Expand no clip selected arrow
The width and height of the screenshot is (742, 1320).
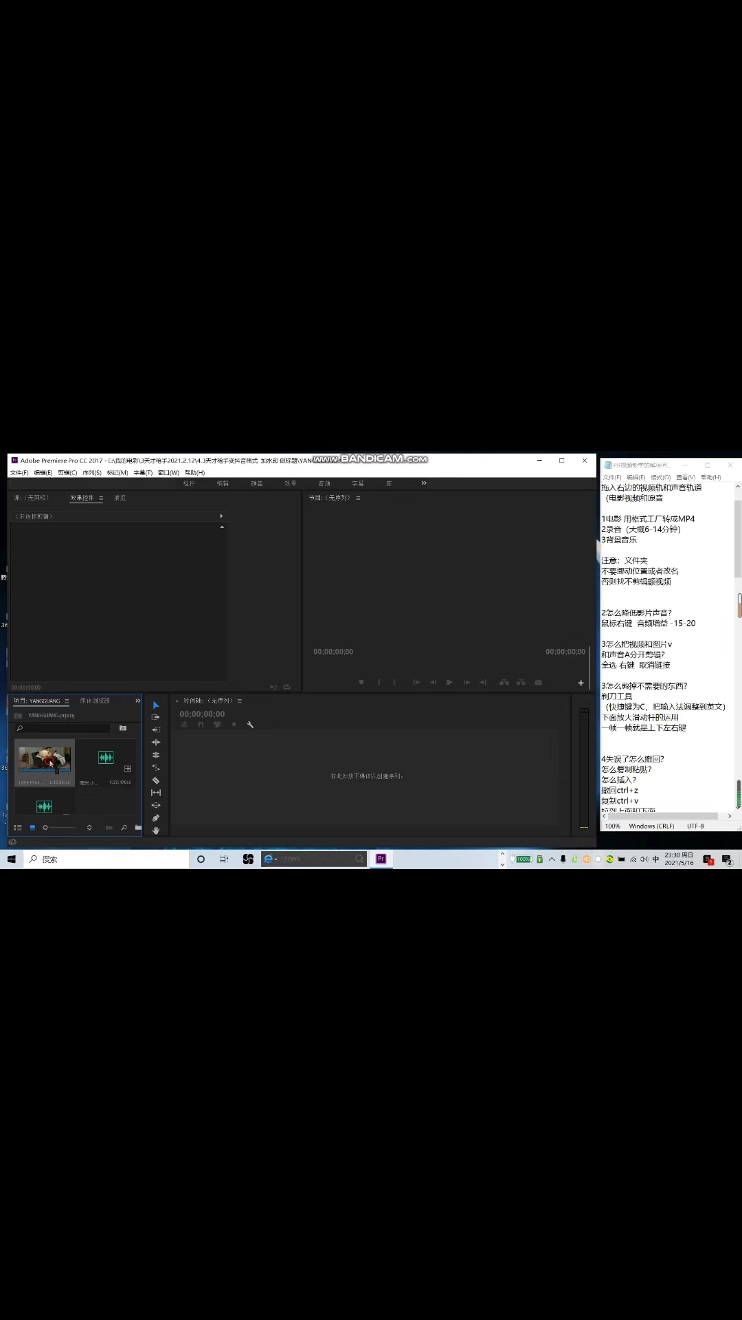point(221,516)
